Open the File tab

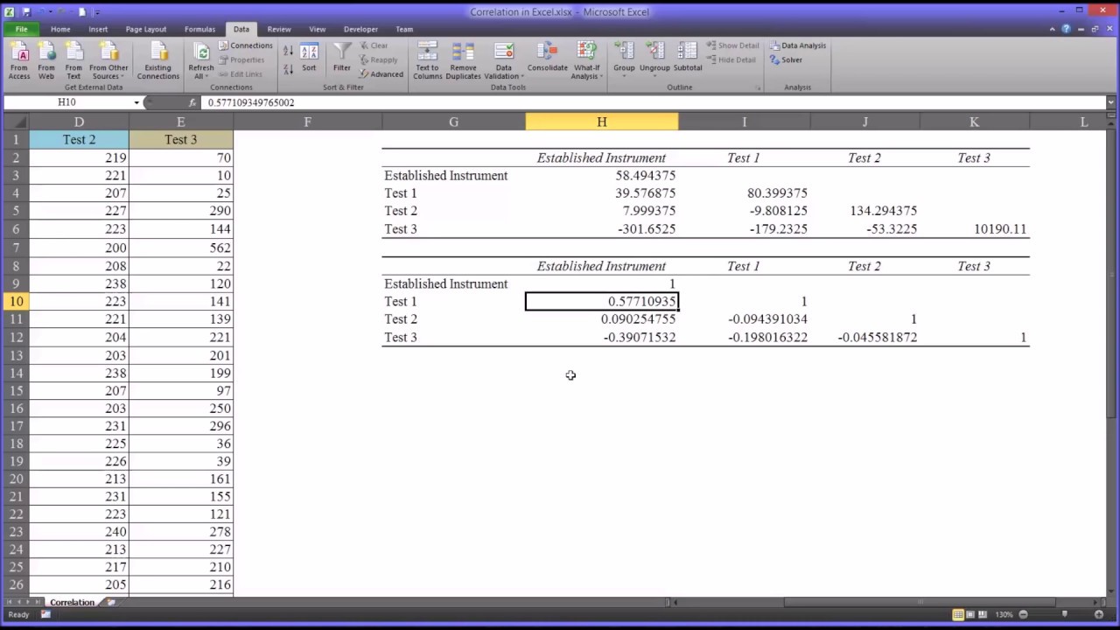coord(21,29)
